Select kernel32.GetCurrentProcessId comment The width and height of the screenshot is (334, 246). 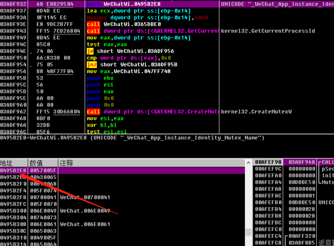coord(268,31)
